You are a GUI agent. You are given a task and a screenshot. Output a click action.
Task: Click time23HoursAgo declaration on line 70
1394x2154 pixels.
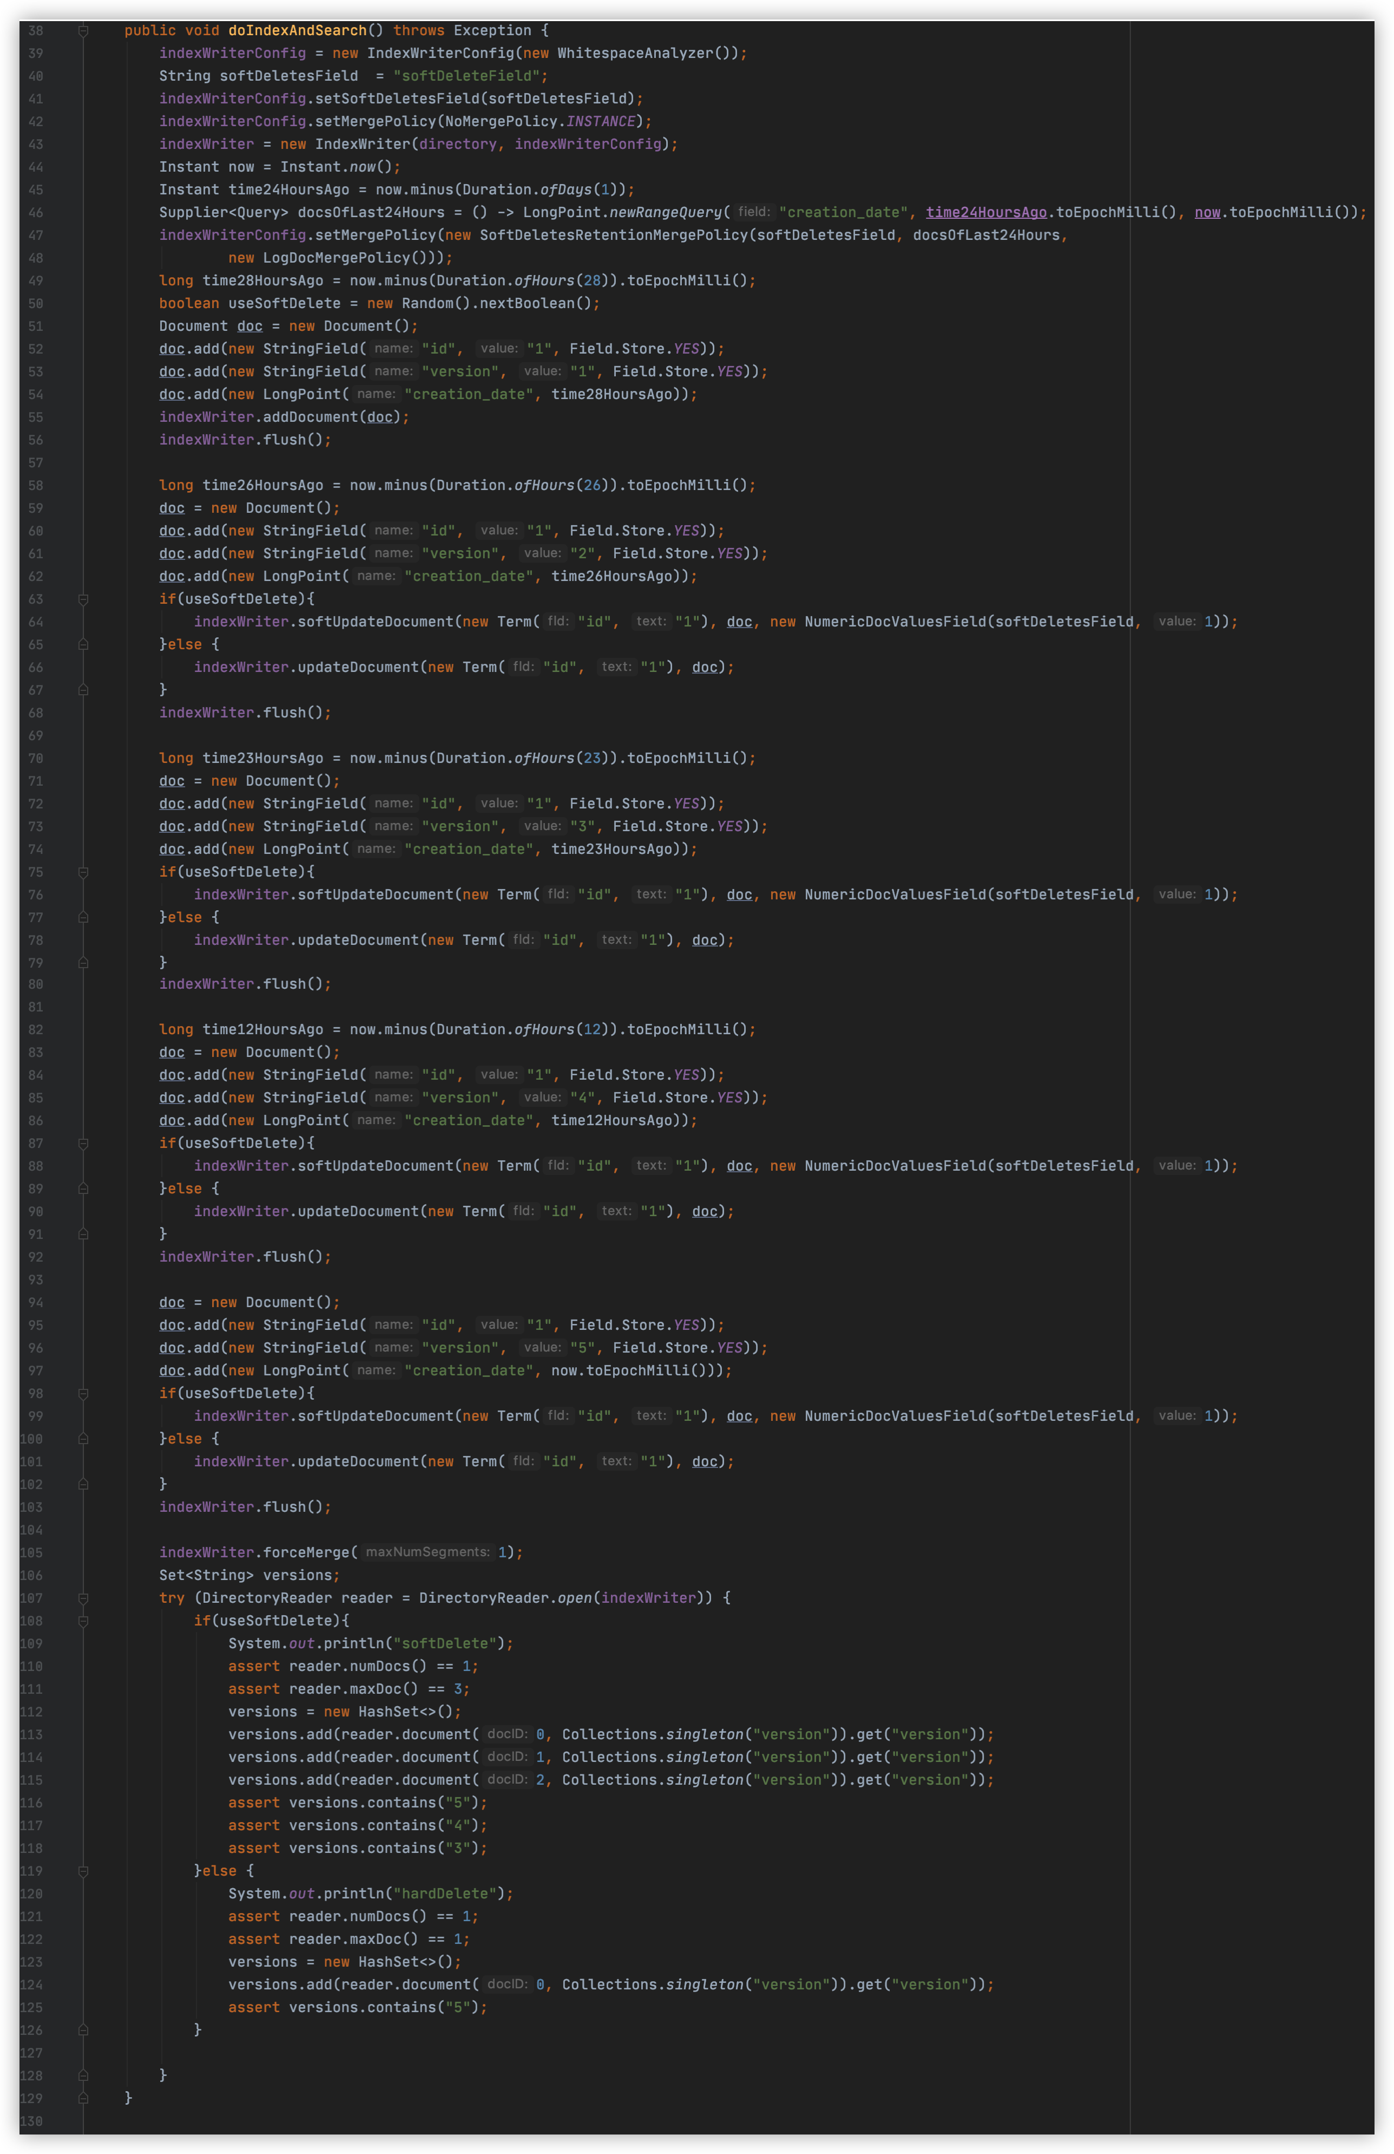coord(262,759)
